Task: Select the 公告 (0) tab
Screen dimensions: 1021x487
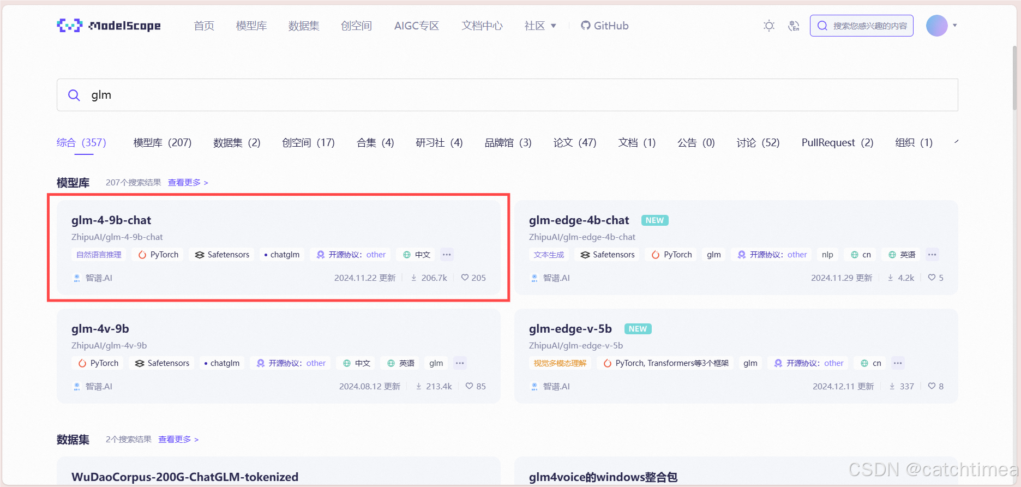Action: click(x=696, y=143)
